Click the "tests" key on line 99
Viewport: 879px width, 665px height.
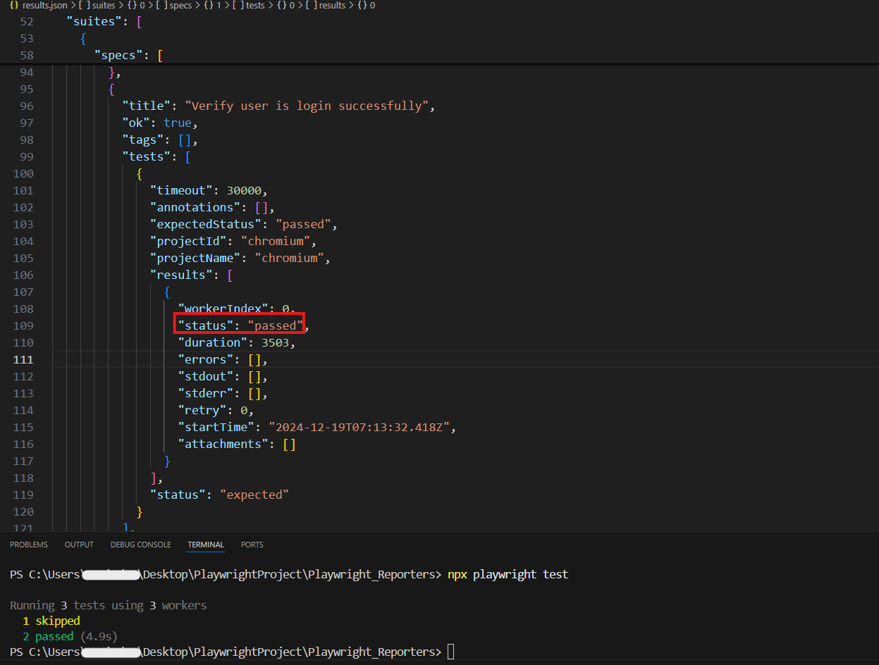(x=147, y=156)
